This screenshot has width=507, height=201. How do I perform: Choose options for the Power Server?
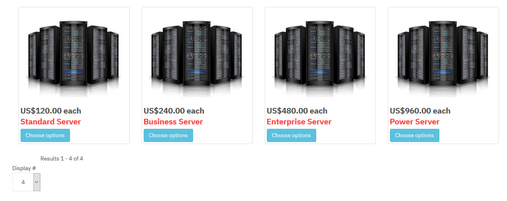point(414,136)
